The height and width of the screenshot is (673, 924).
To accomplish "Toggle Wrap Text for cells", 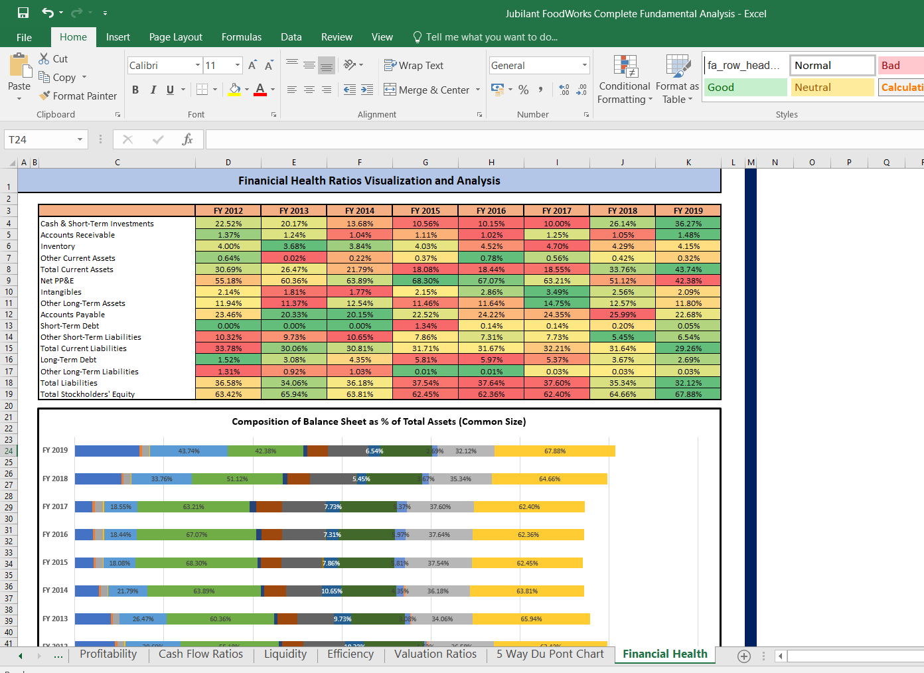I will pos(414,65).
